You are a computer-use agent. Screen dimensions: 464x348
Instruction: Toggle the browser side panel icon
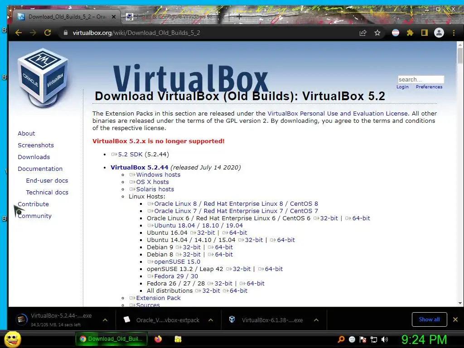pyautogui.click(x=424, y=33)
